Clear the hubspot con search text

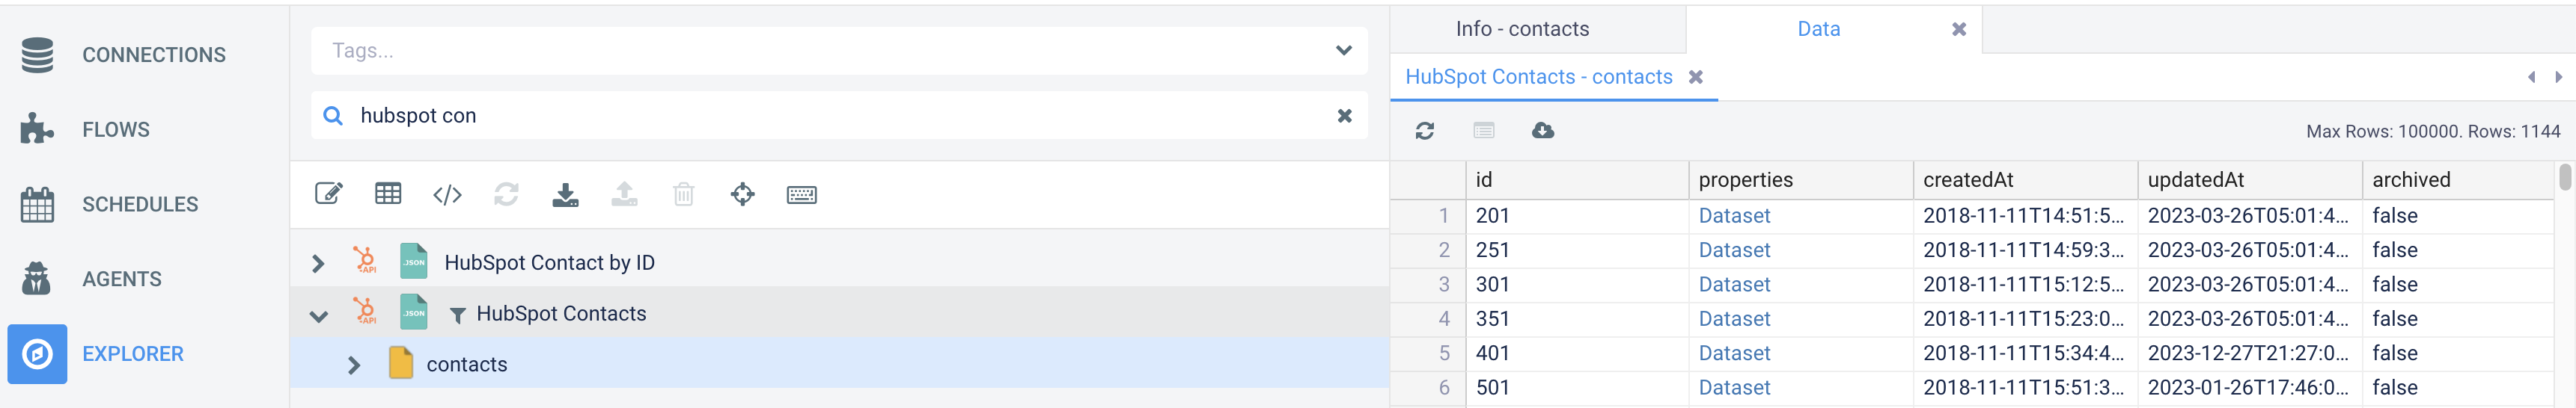point(1345,116)
